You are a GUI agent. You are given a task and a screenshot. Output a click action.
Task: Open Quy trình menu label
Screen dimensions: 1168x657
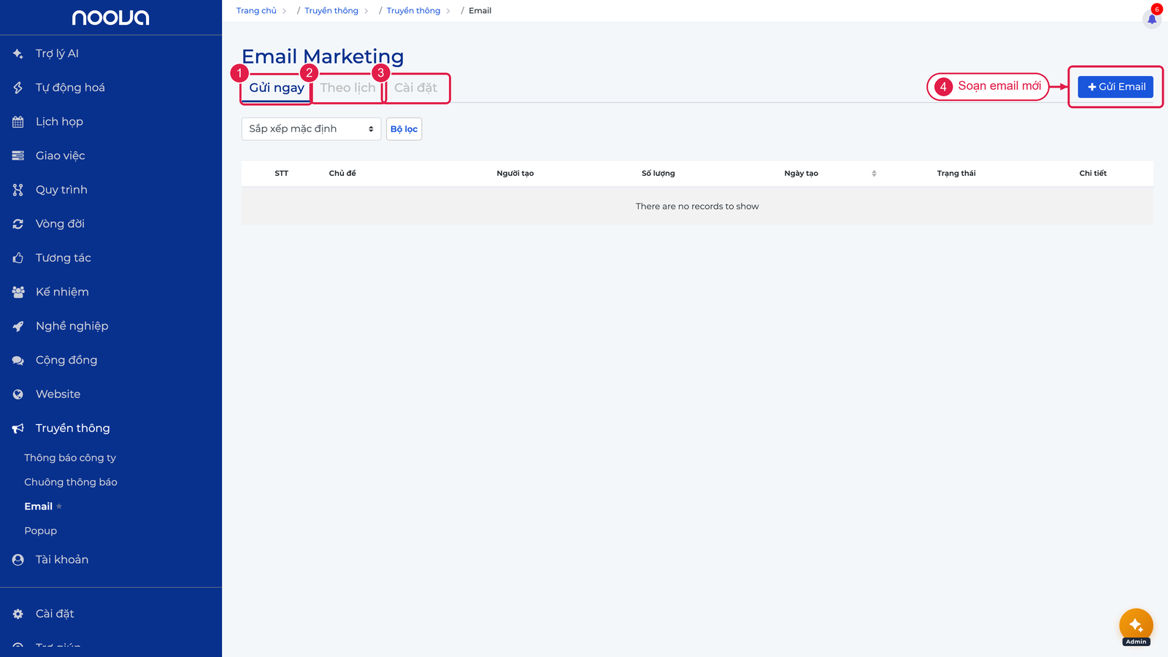point(61,190)
